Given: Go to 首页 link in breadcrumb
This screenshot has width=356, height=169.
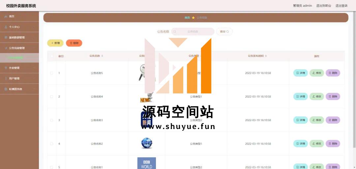Looking at the screenshot, I should 187,18.
